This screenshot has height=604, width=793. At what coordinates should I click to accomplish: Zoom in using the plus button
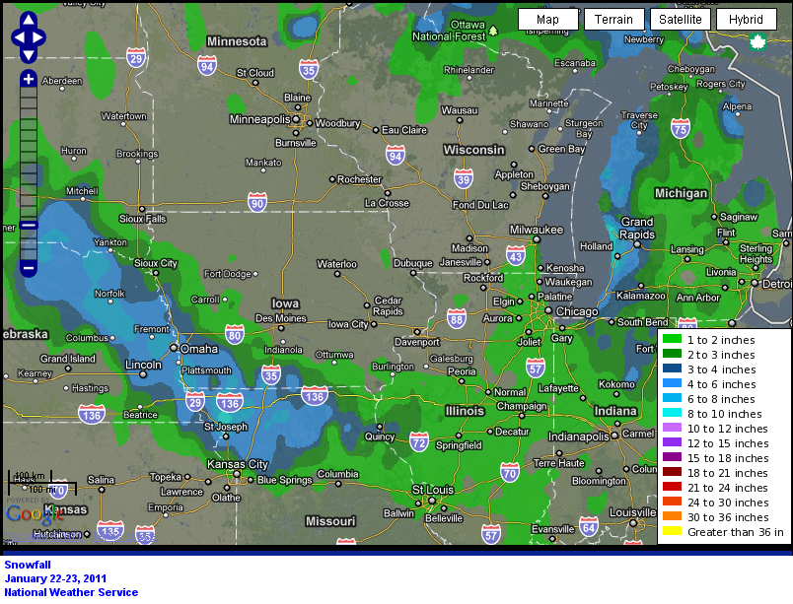click(29, 79)
